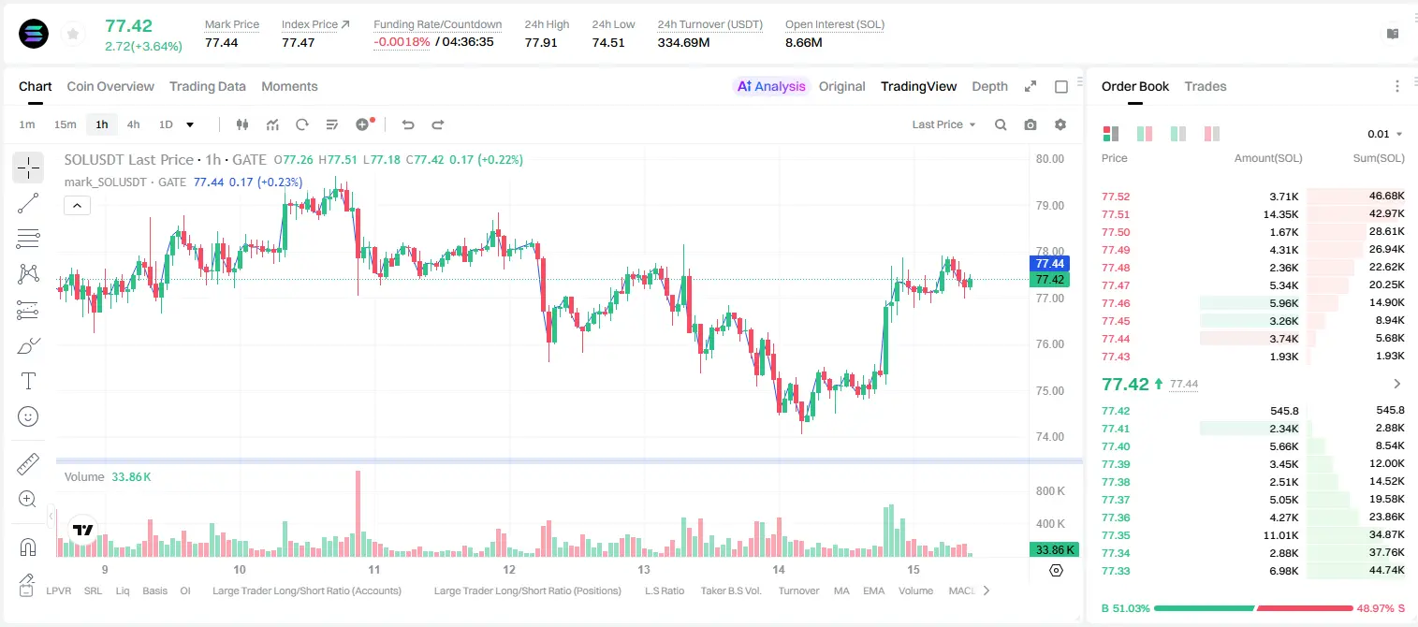Open chart settings gear icon
The height and width of the screenshot is (627, 1418).
click(1060, 124)
